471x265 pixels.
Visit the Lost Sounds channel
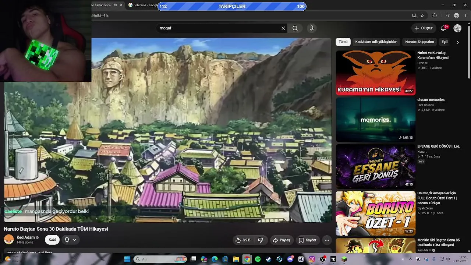click(425, 105)
